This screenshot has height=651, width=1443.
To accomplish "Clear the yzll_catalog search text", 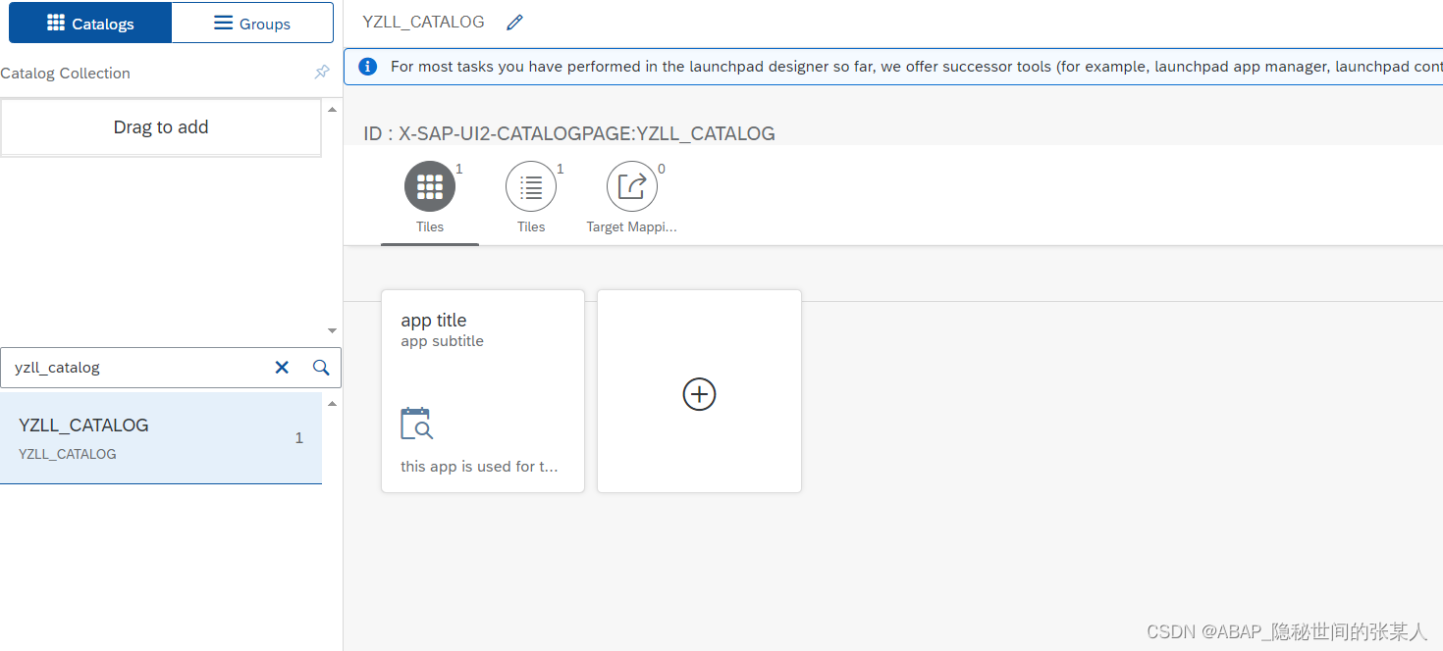I will point(282,367).
